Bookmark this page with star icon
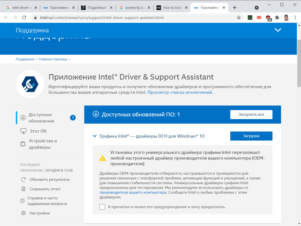This screenshot has height=226, width=301. (239, 18)
